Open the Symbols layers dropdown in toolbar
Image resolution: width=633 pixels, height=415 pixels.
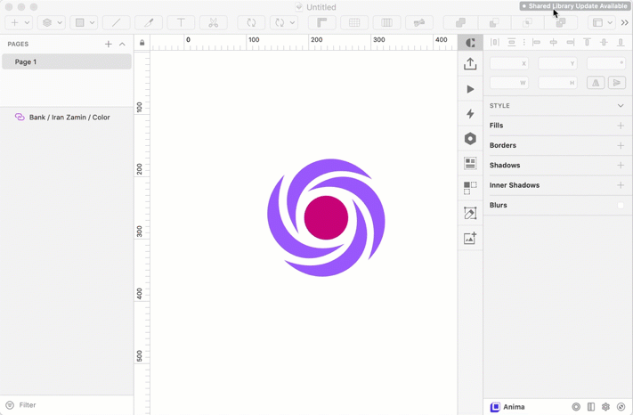(x=52, y=22)
